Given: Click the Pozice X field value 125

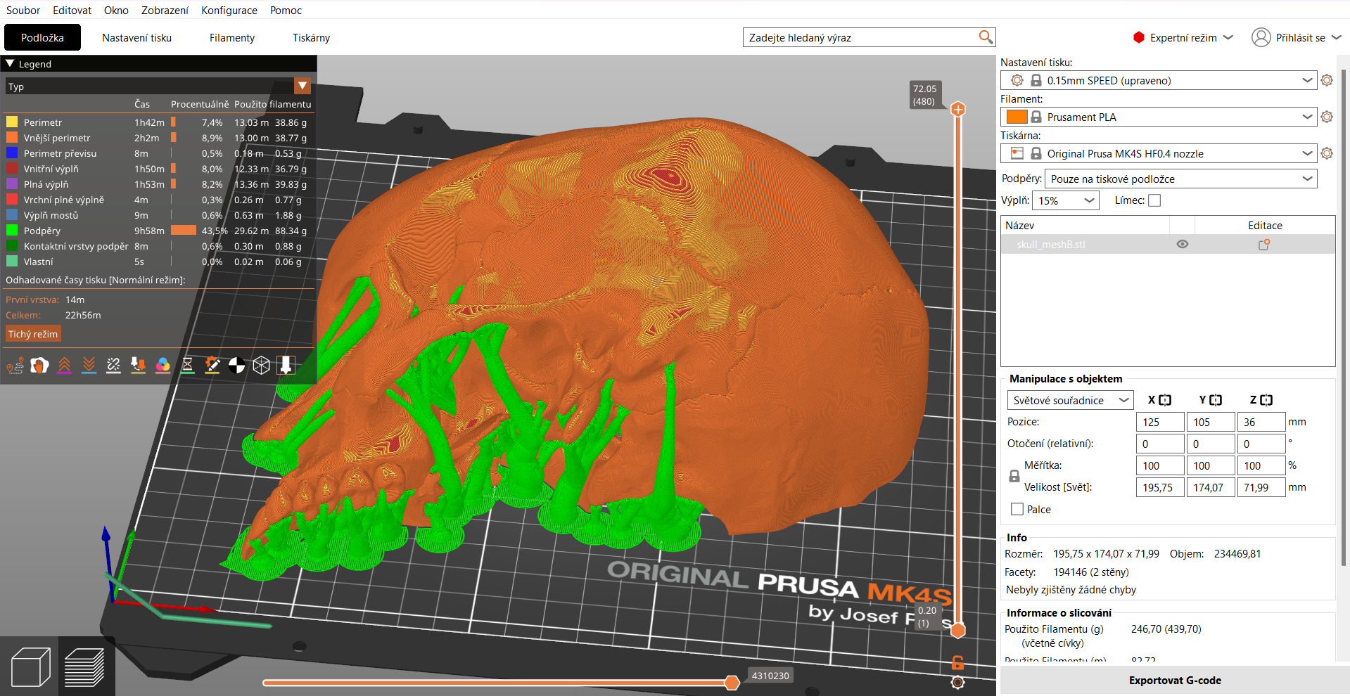Looking at the screenshot, I should 1159,422.
